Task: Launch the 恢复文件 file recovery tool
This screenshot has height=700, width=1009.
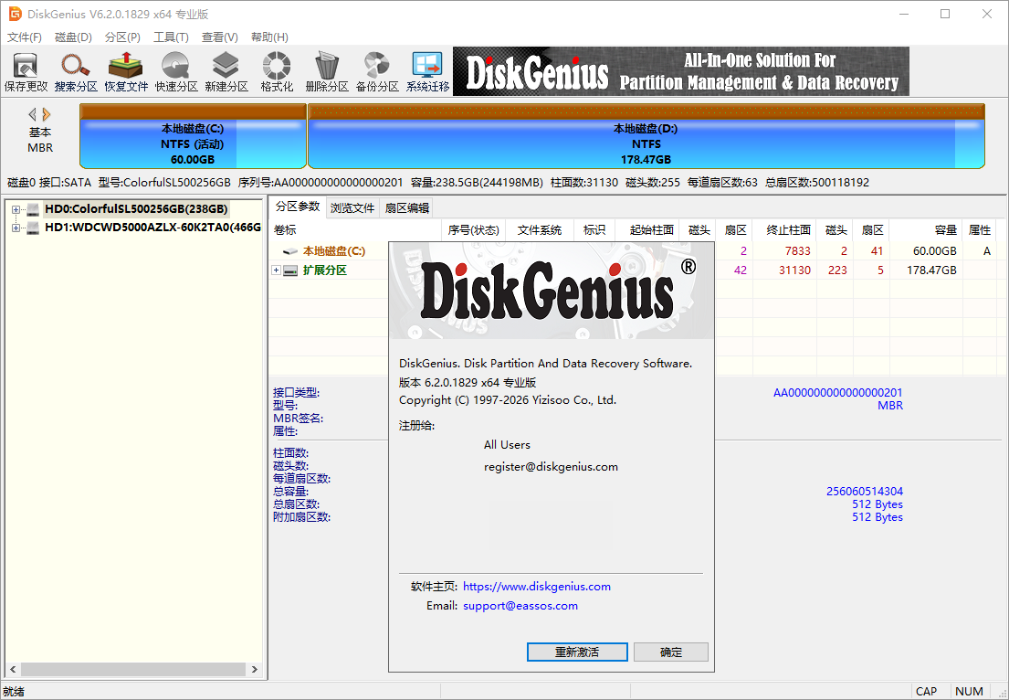Action: [126, 71]
